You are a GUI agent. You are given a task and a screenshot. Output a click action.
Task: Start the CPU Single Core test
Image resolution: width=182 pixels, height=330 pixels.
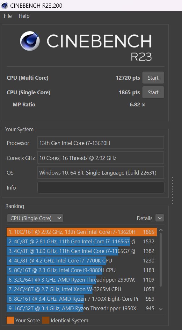pyautogui.click(x=153, y=92)
